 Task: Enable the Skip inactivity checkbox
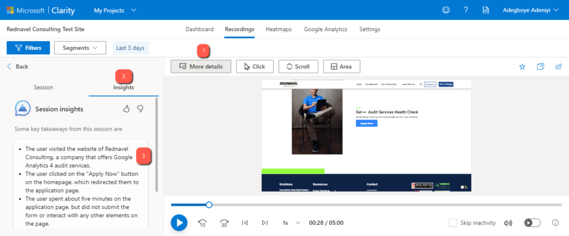[x=453, y=223]
